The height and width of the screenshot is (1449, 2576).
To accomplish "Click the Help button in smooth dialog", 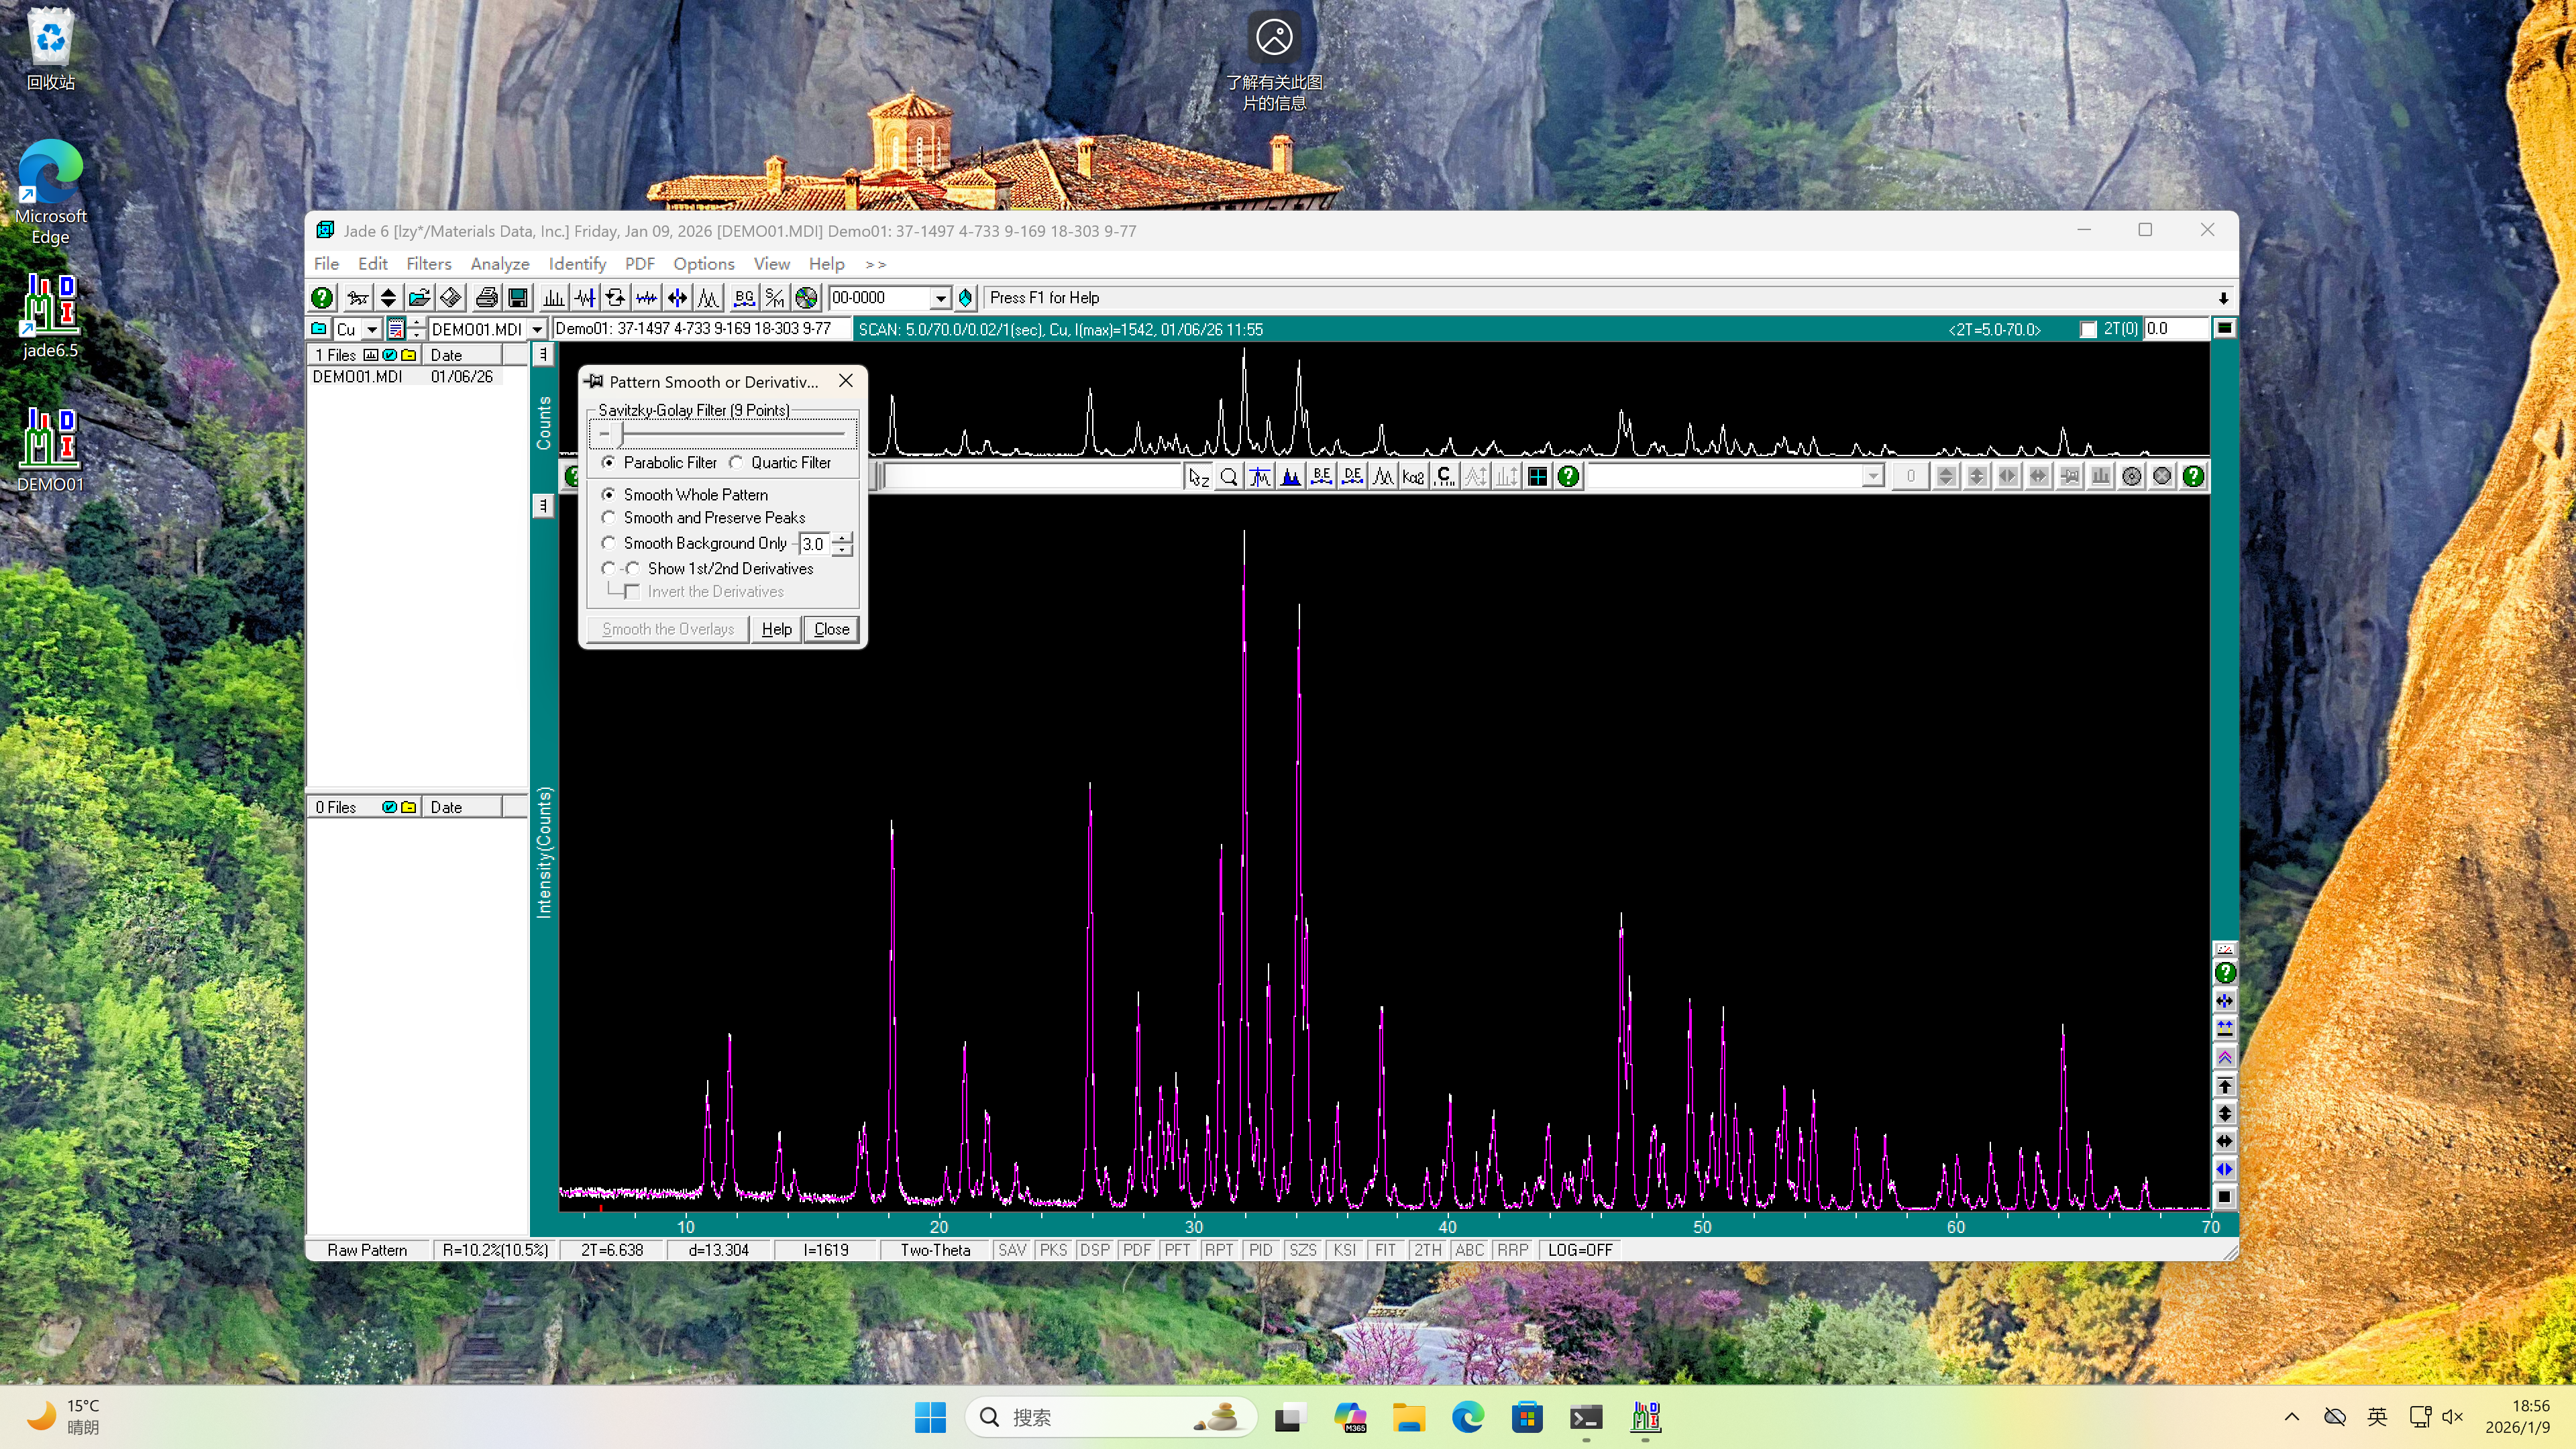I will tap(776, 629).
